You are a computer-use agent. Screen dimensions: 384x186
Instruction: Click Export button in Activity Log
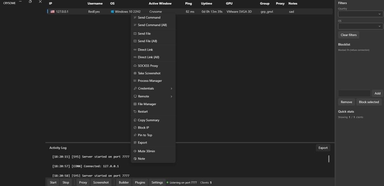[x=323, y=148]
